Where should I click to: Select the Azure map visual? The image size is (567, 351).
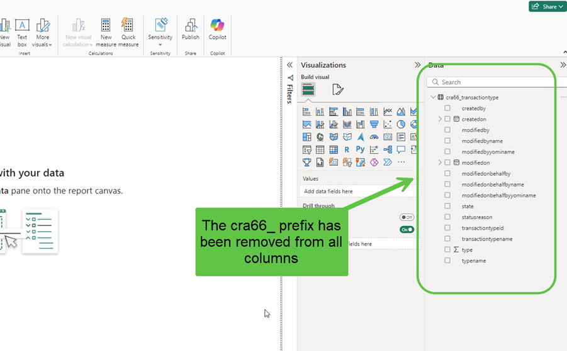pos(361,137)
